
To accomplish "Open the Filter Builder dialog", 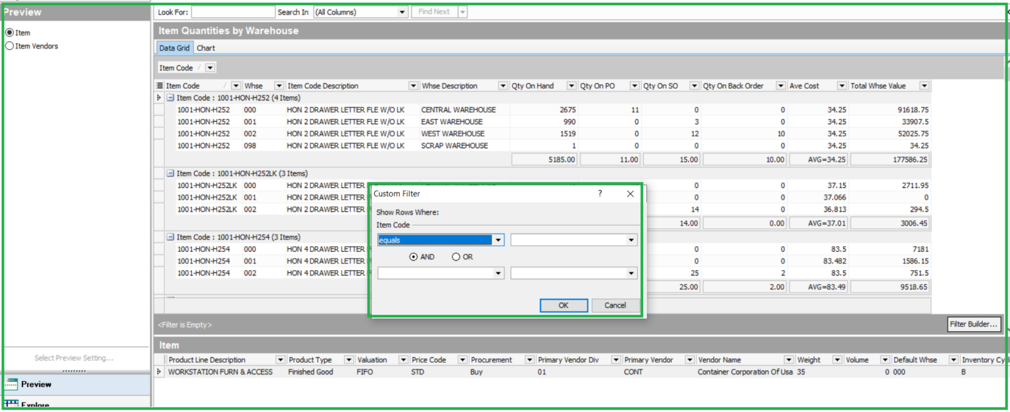I will coord(974,323).
